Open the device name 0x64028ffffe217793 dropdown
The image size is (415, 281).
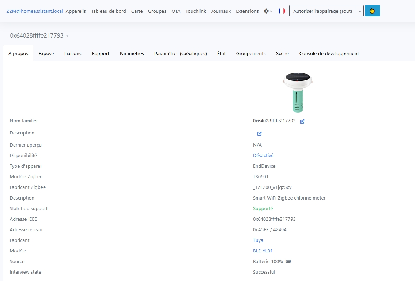[x=39, y=35]
